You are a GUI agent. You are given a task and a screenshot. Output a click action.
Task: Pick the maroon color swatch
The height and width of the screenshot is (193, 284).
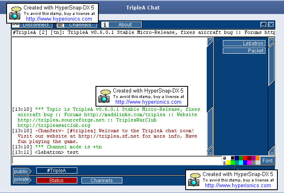point(249,158)
